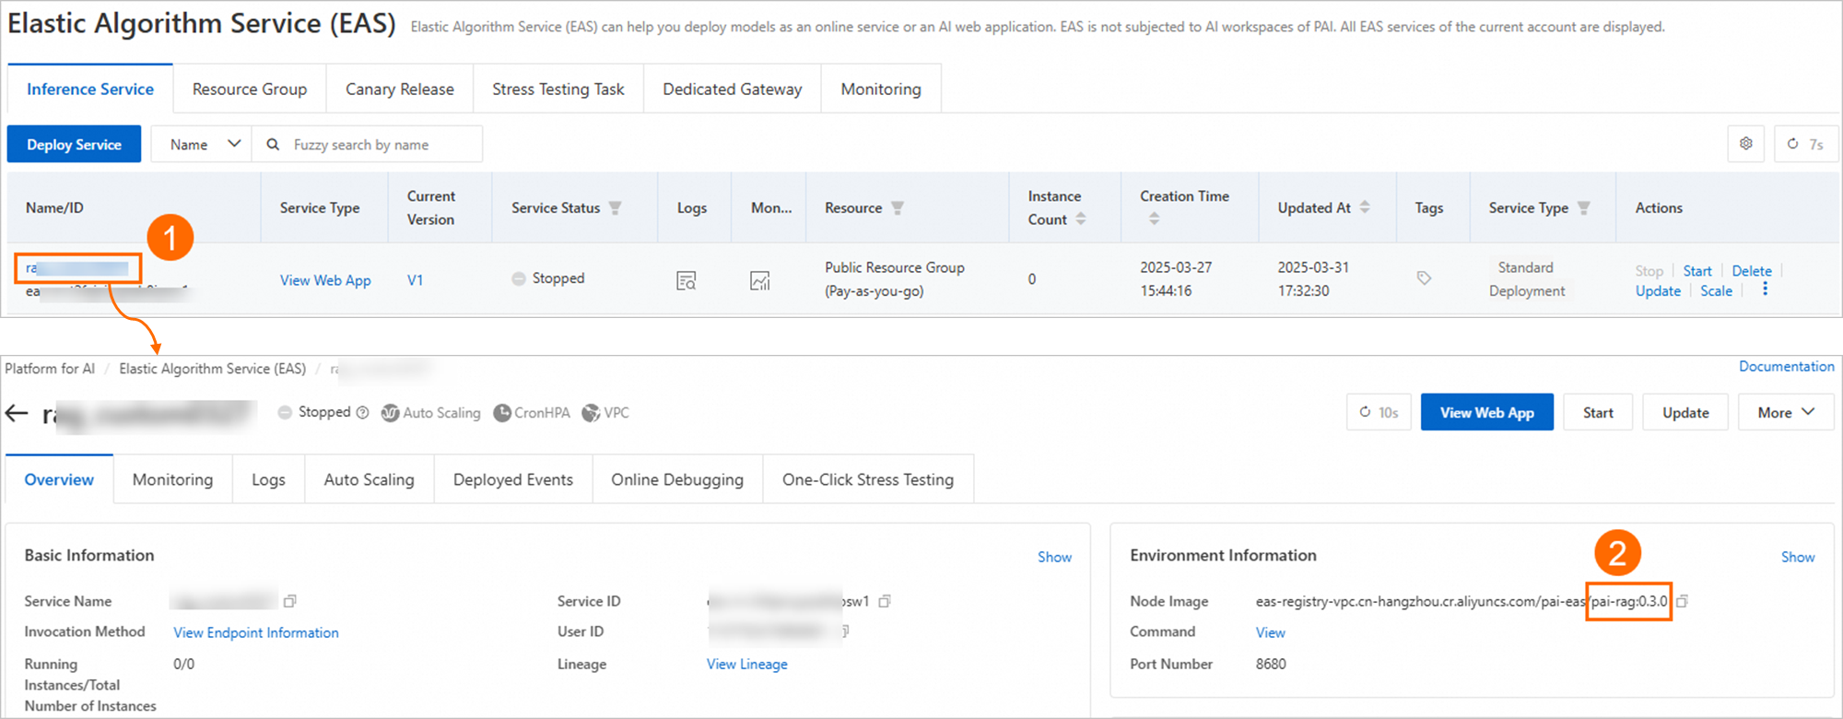Click the Deploy Service button
Viewport: 1843px width, 719px height.
(74, 145)
